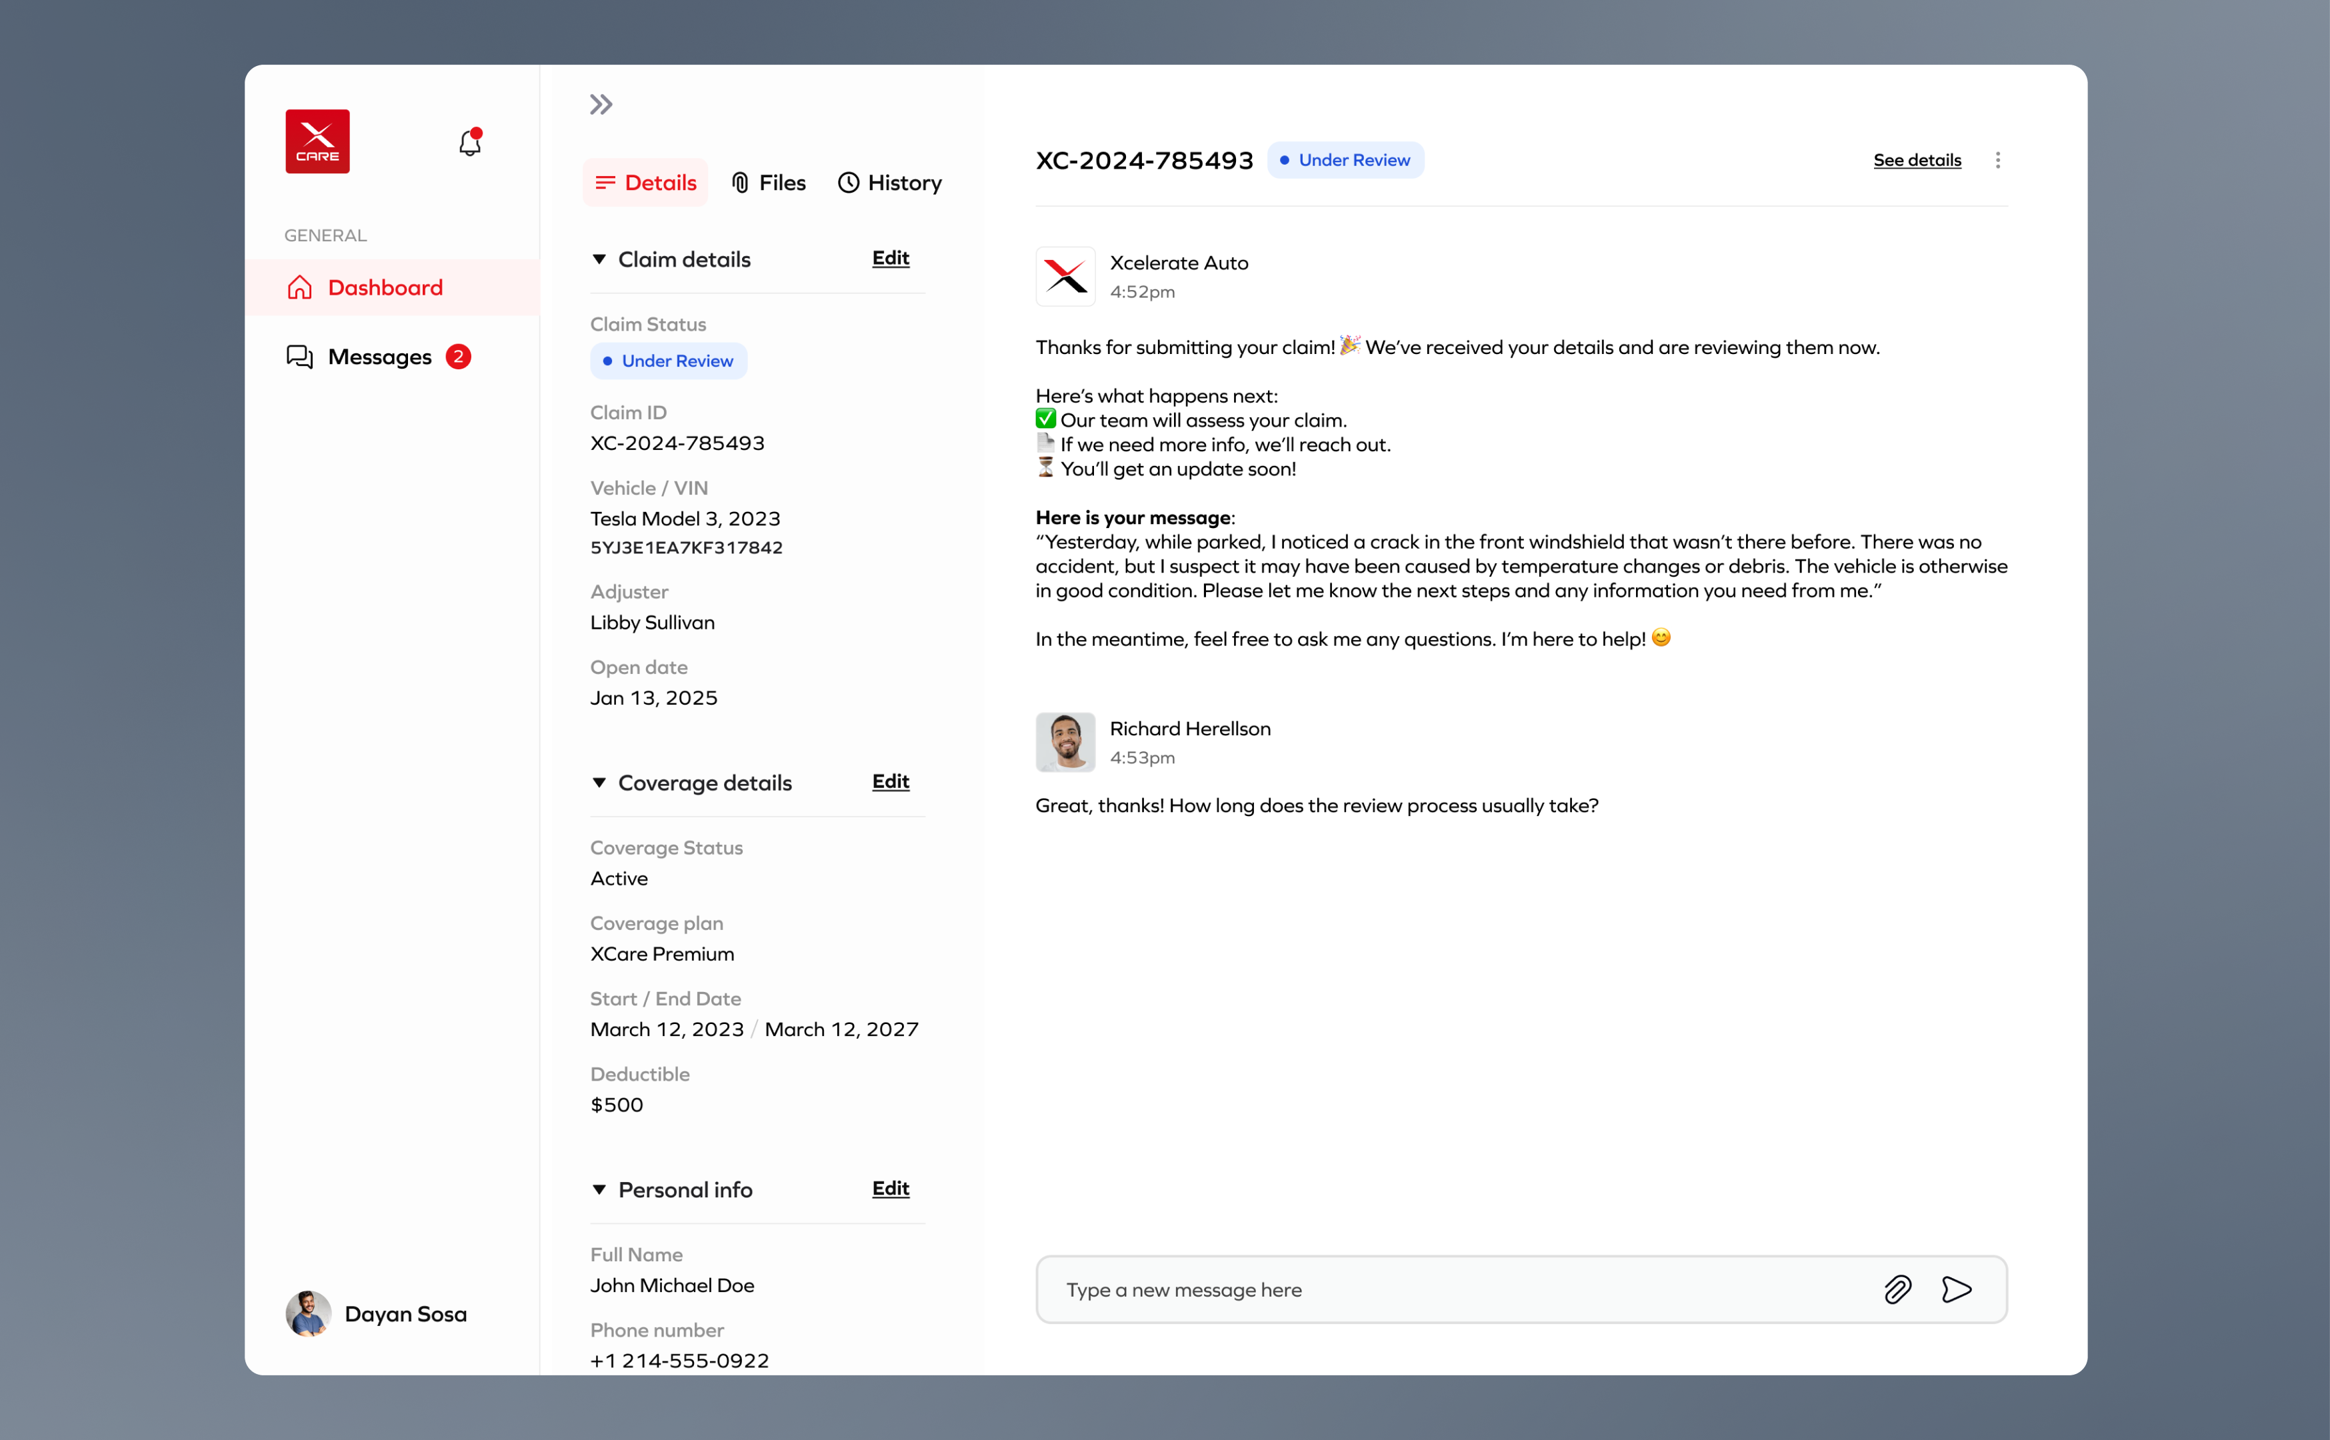Edit the Coverage details section
The height and width of the screenshot is (1440, 2330).
tap(890, 781)
